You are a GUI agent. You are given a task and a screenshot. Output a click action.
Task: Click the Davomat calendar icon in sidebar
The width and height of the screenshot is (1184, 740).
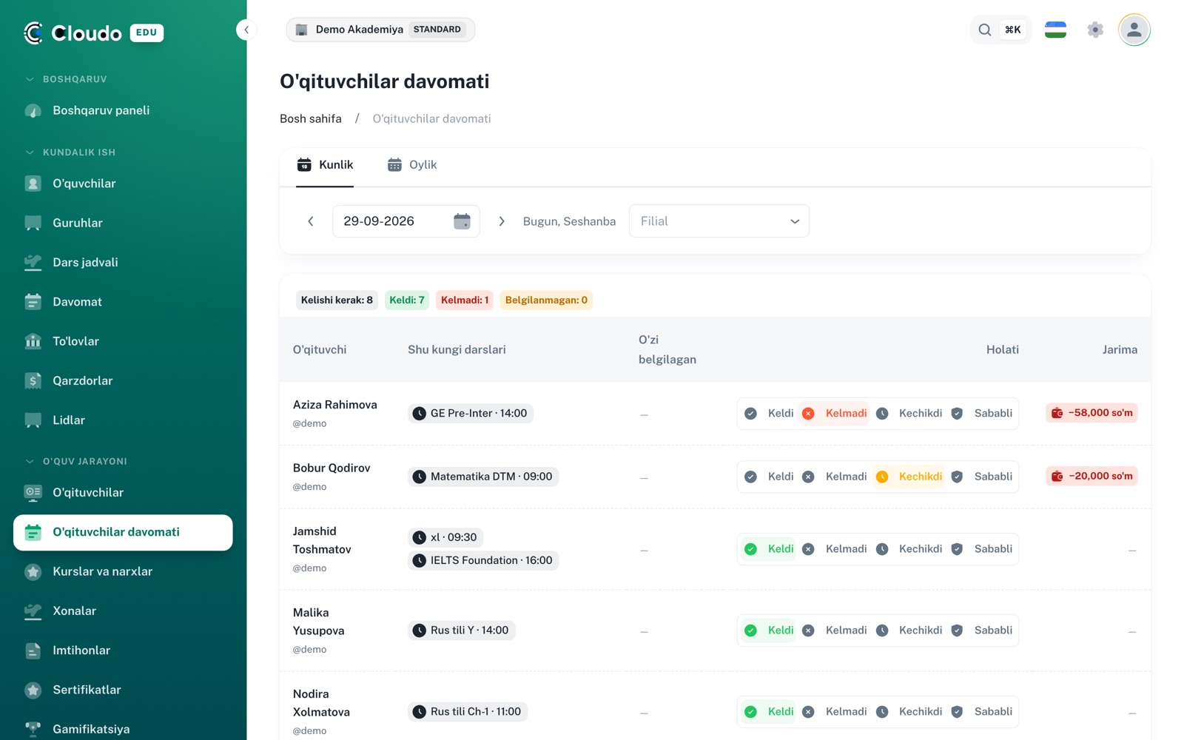(33, 302)
